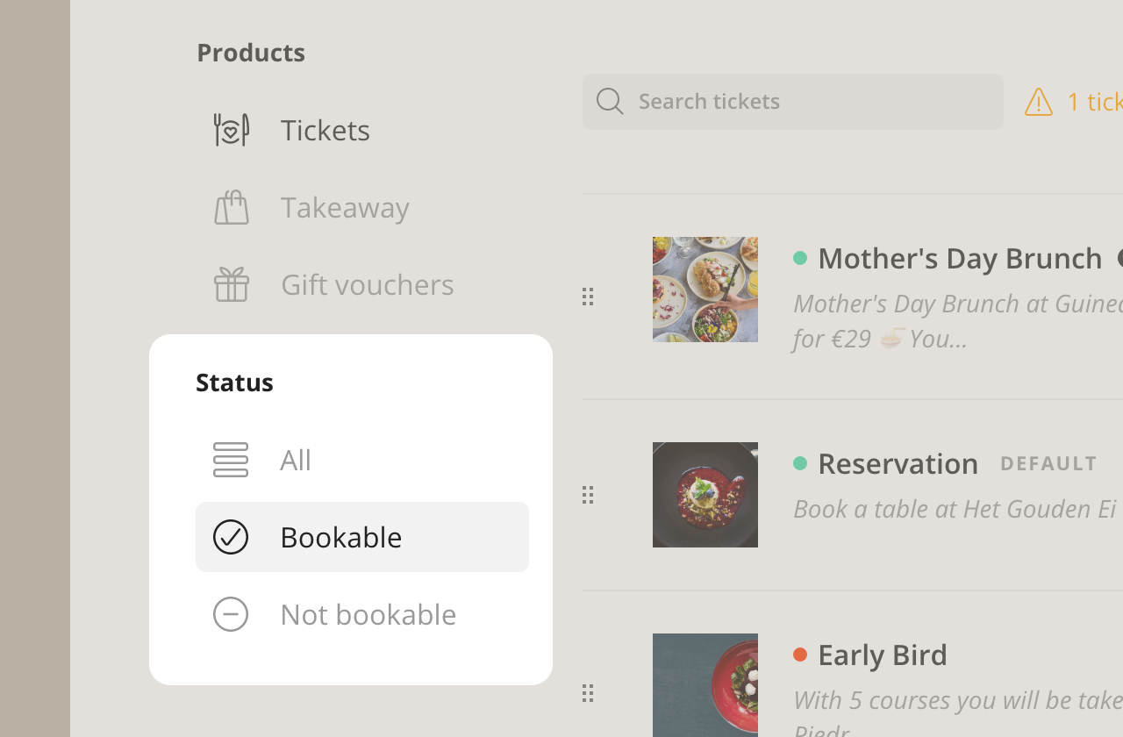The height and width of the screenshot is (737, 1123).
Task: Go to Gift vouchers
Action: (x=367, y=284)
